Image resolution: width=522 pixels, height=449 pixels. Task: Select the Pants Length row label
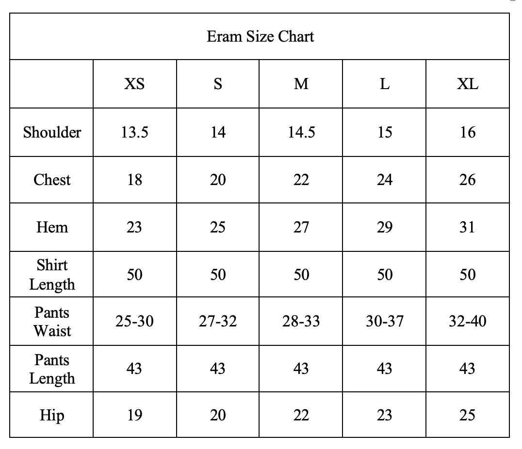coord(52,369)
